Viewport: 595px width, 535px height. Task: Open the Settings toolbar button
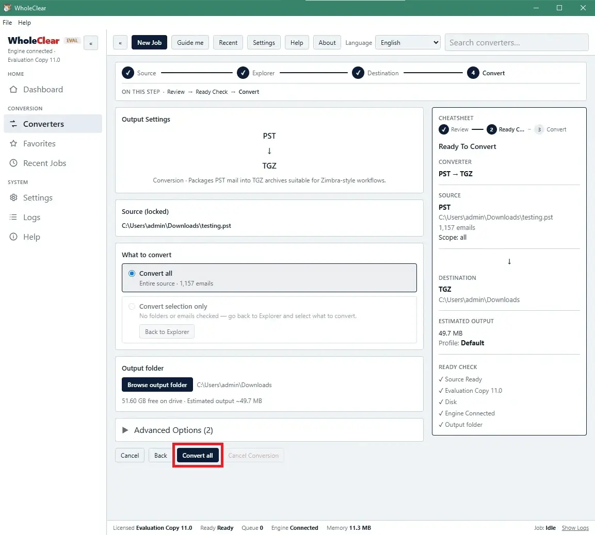(x=264, y=42)
